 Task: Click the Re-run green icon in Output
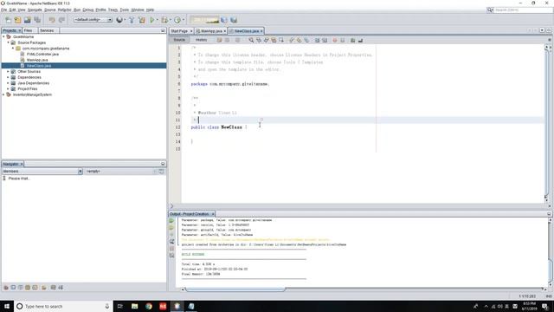(x=171, y=221)
